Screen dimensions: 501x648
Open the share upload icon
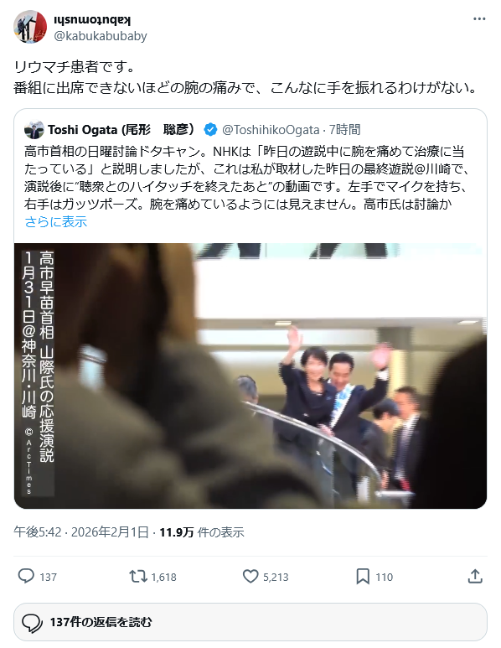click(475, 576)
